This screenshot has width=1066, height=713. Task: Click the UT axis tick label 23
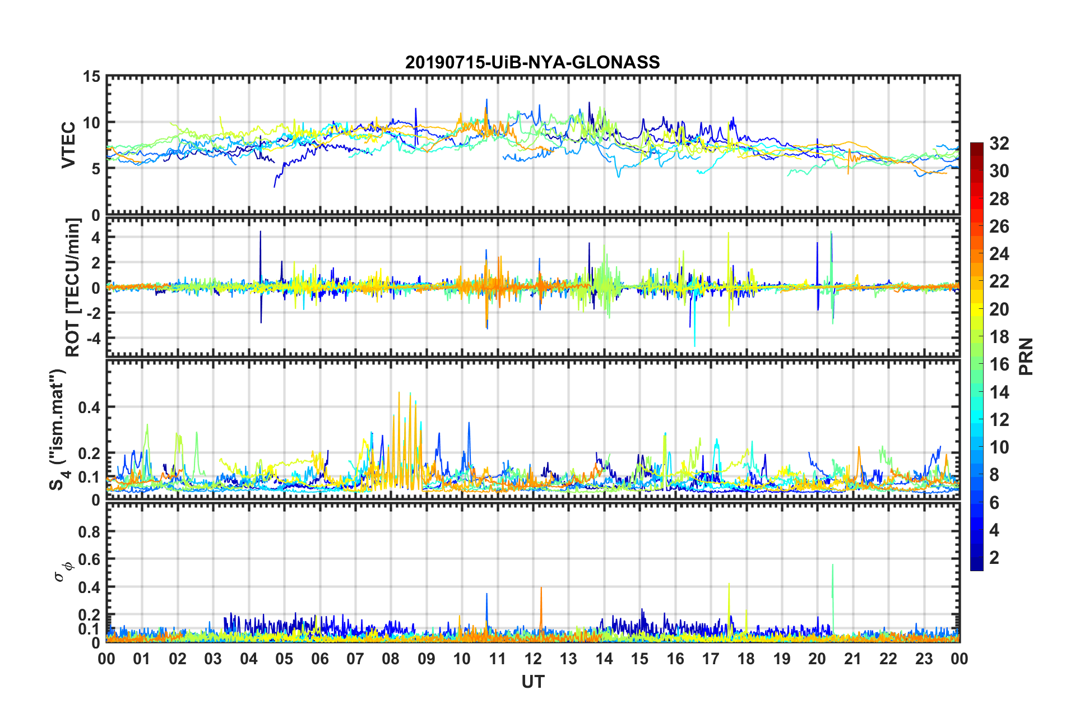click(x=924, y=659)
